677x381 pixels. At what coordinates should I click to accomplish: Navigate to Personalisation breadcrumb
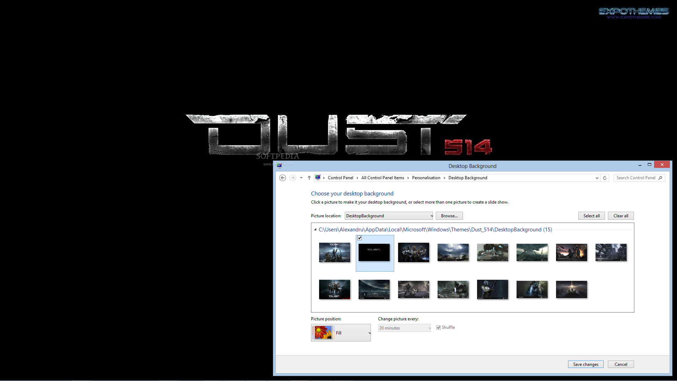[x=426, y=178]
